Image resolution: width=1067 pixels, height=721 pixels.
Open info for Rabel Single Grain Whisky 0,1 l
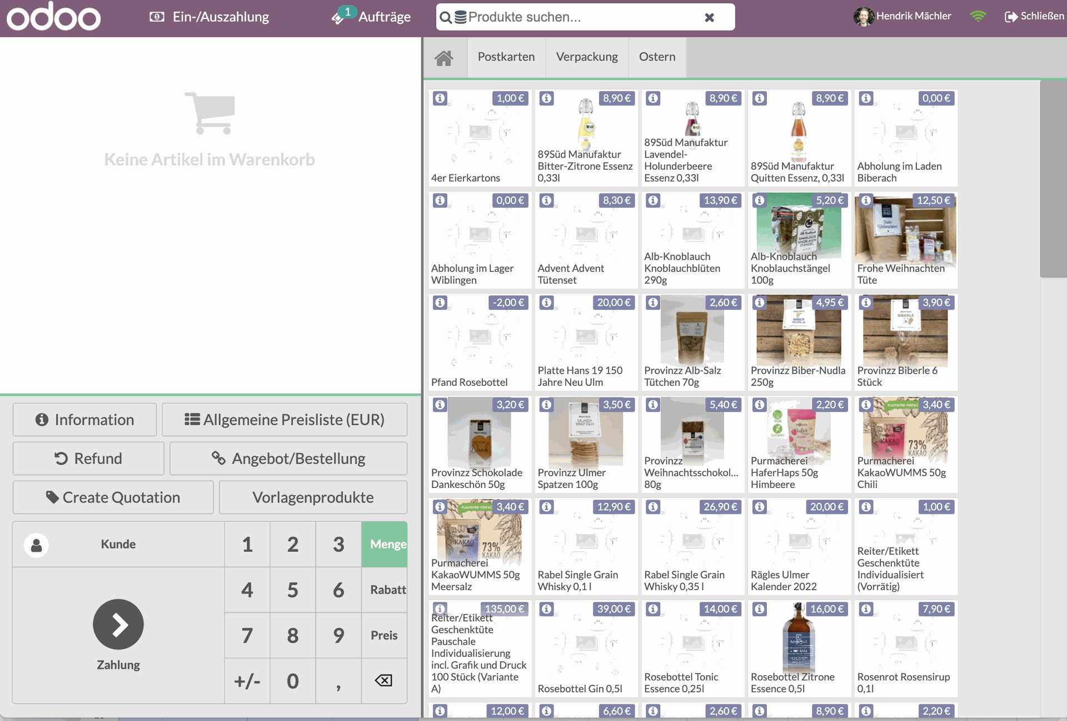[547, 507]
